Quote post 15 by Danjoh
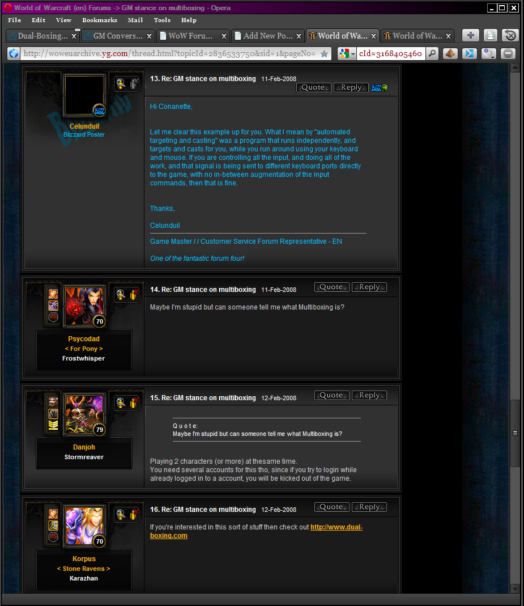 pyautogui.click(x=332, y=395)
